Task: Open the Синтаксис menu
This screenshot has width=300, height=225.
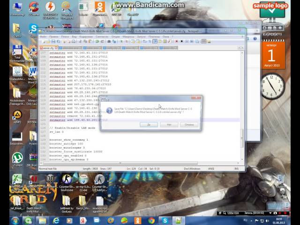Action: [102, 37]
